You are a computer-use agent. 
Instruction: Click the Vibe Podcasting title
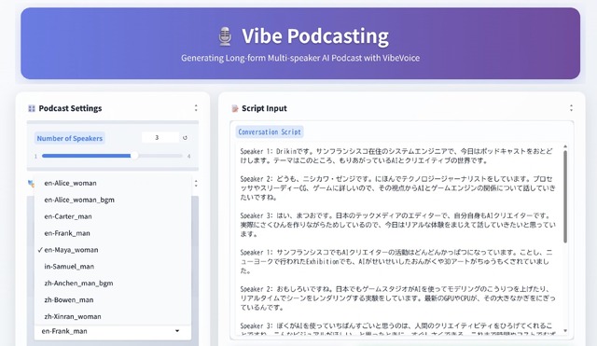(x=315, y=36)
